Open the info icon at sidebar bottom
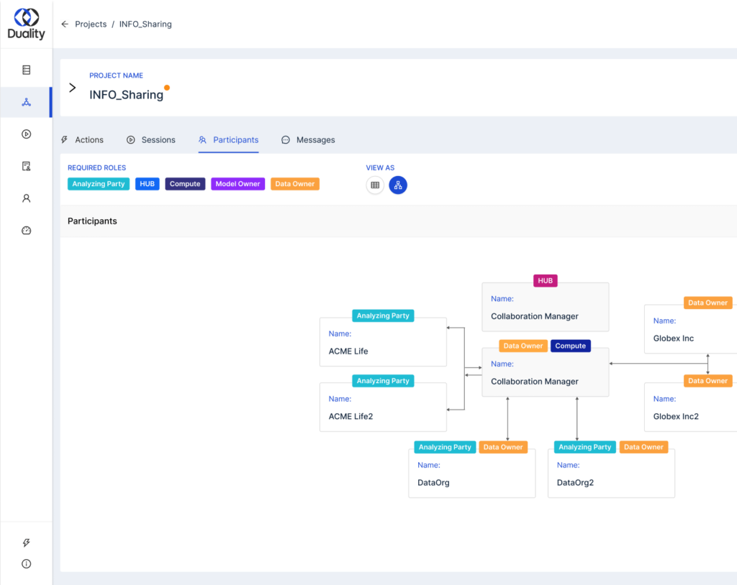This screenshot has width=737, height=585. click(26, 563)
